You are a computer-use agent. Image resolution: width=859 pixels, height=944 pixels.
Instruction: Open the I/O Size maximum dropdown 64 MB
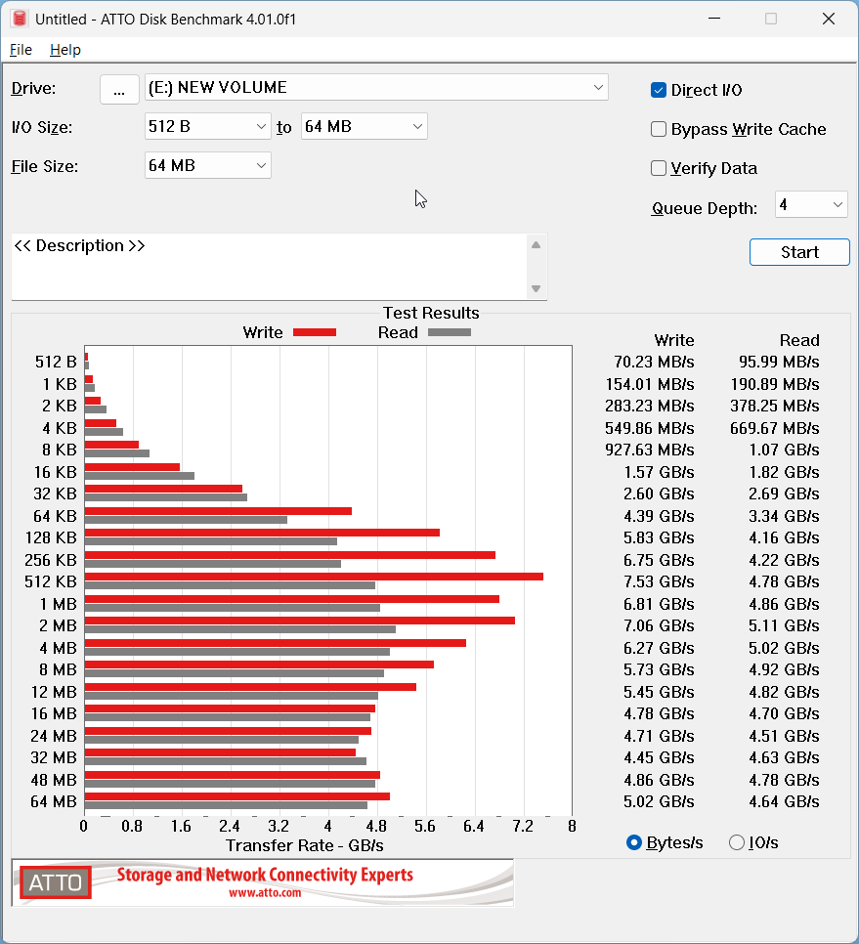365,126
